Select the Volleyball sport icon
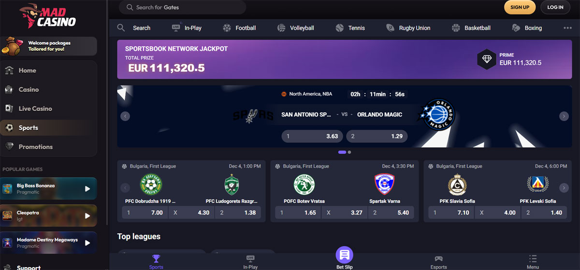The height and width of the screenshot is (270, 580). click(x=281, y=28)
